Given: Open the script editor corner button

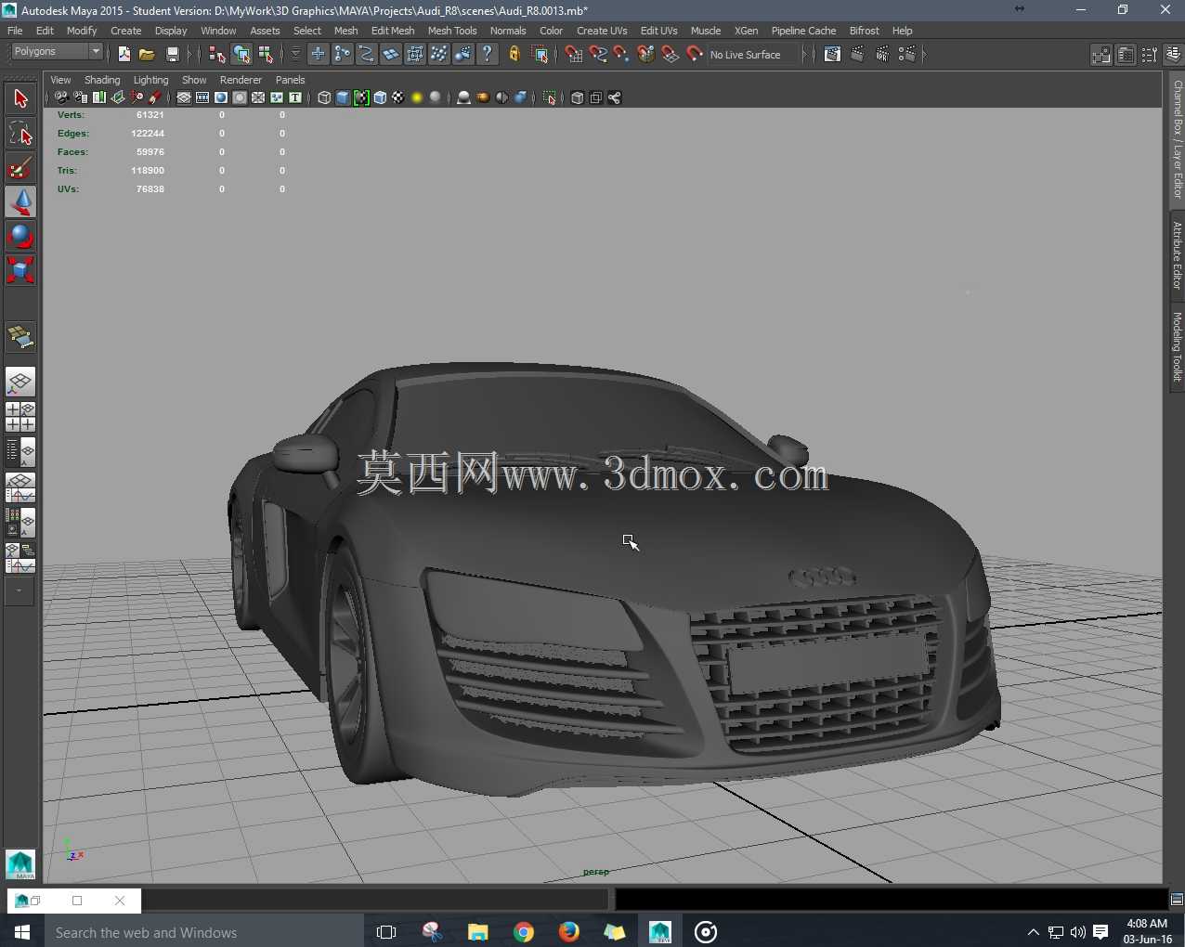Looking at the screenshot, I should (1177, 899).
